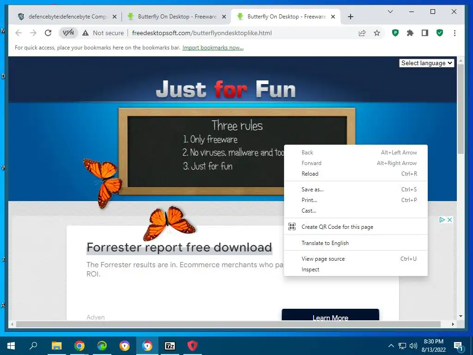
Task: Click the network tray icon
Action: (x=402, y=346)
